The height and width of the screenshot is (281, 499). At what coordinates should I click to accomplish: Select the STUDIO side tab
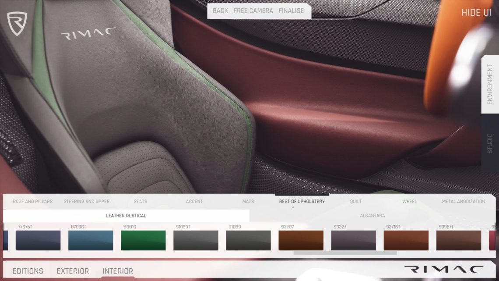pyautogui.click(x=490, y=143)
